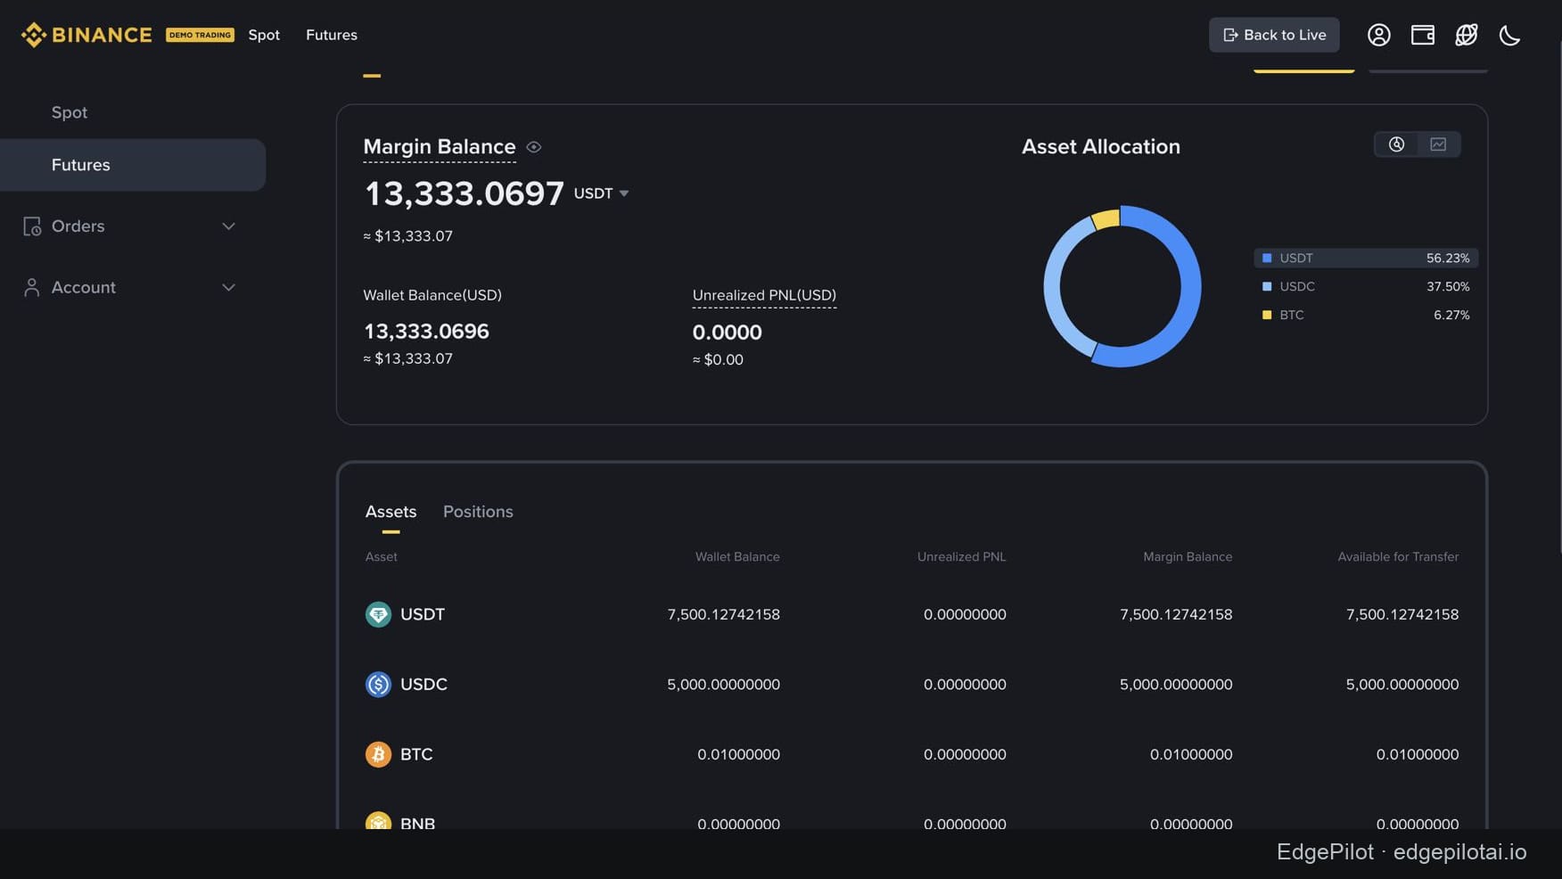Click the Available for Transfer column header

[x=1398, y=556]
